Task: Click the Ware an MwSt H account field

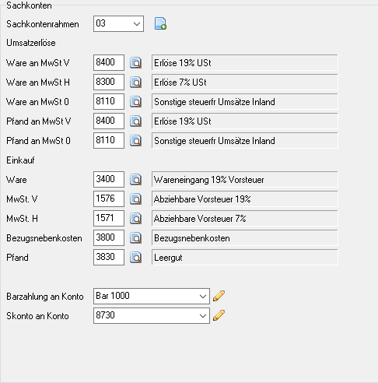Action: (109, 82)
